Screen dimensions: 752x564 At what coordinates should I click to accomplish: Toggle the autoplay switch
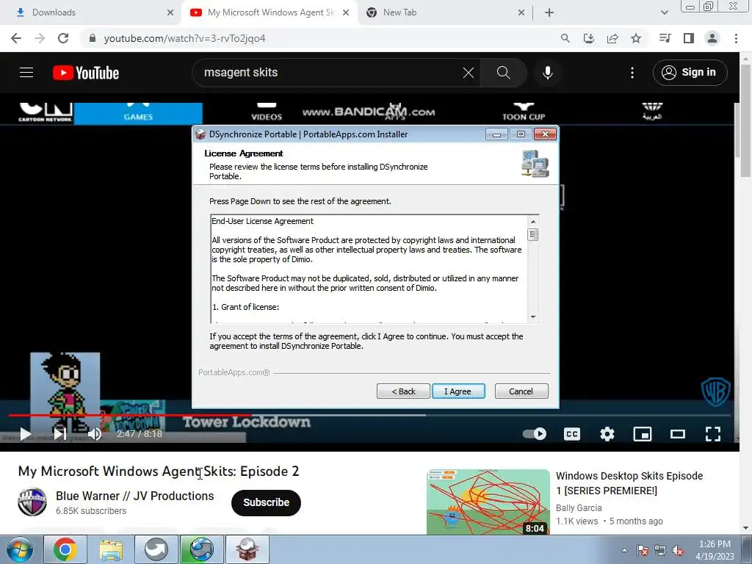click(x=535, y=434)
